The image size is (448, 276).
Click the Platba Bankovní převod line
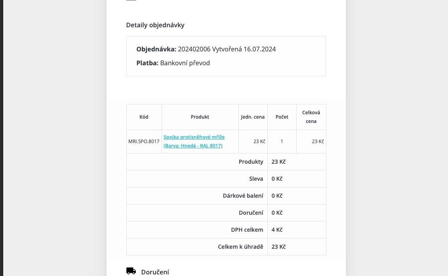tap(173, 63)
